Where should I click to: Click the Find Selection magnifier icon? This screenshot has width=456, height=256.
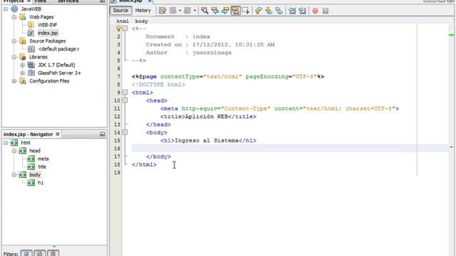pyautogui.click(x=204, y=11)
